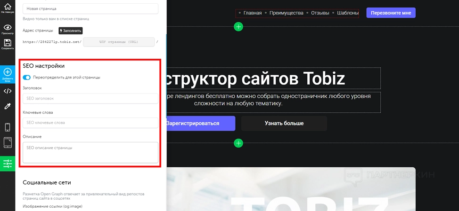Click the Изображение ссылки (og:image) label
Image resolution: width=459 pixels, height=211 pixels.
[x=53, y=207]
